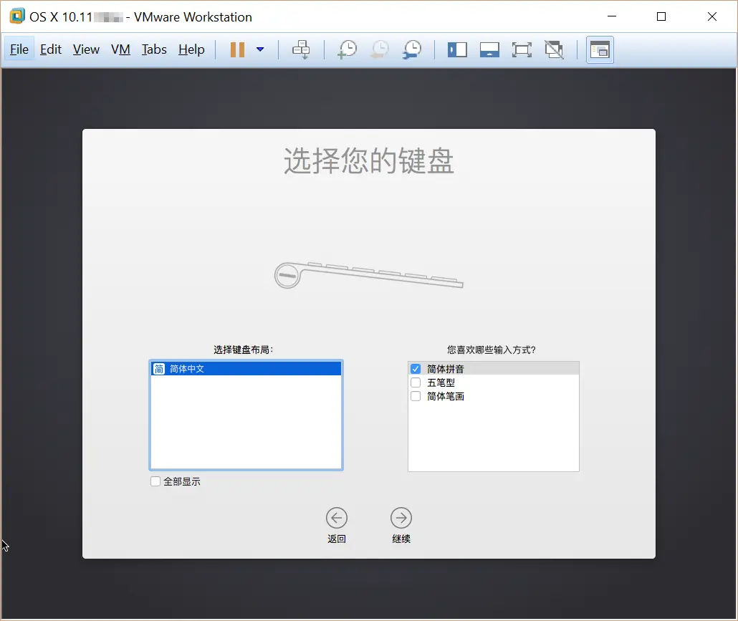Check the 简体笔画 input method

pos(415,395)
